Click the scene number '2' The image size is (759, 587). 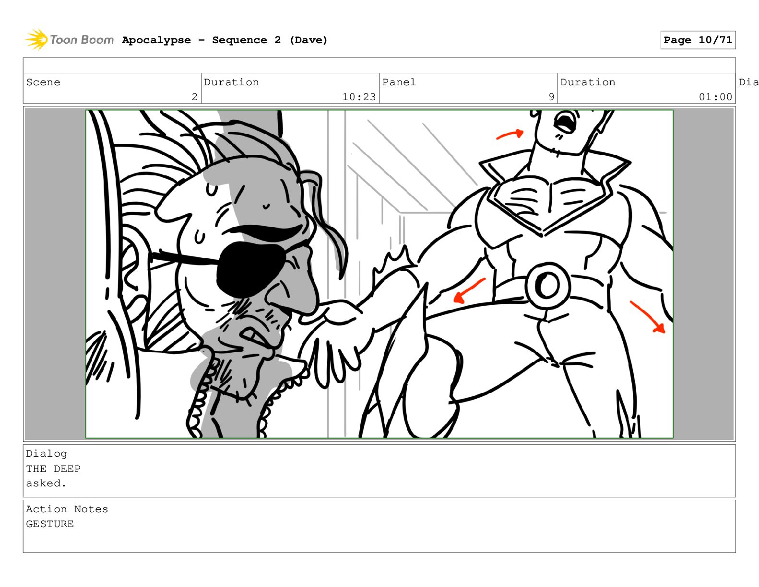[195, 97]
